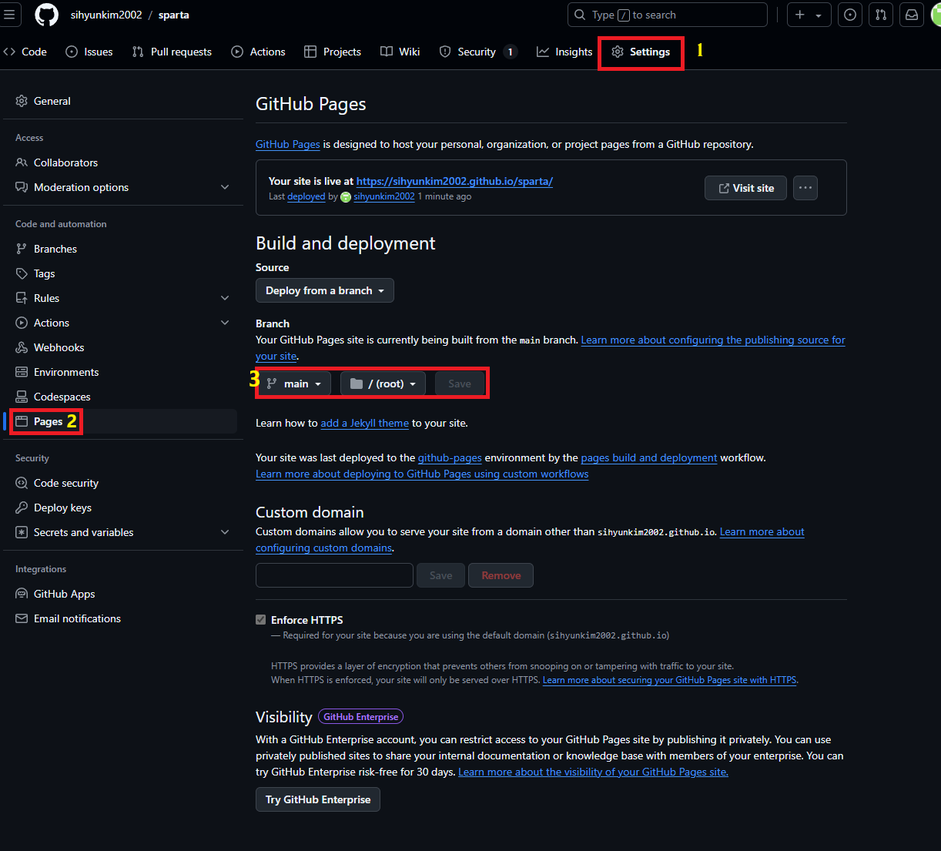Open the hamburger navigation menu
The image size is (941, 851).
9,15
